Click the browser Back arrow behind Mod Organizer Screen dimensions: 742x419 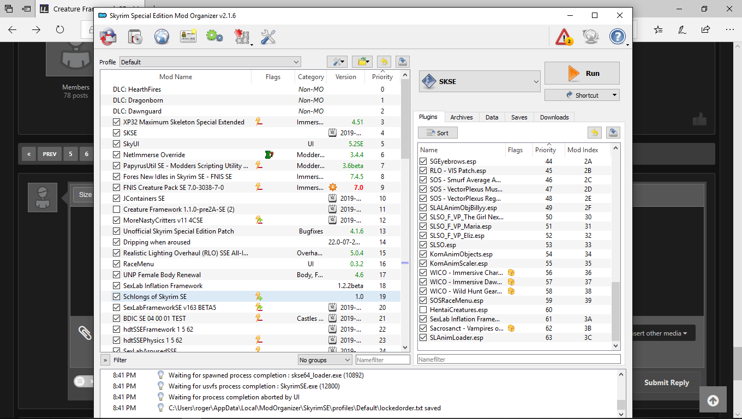click(13, 30)
